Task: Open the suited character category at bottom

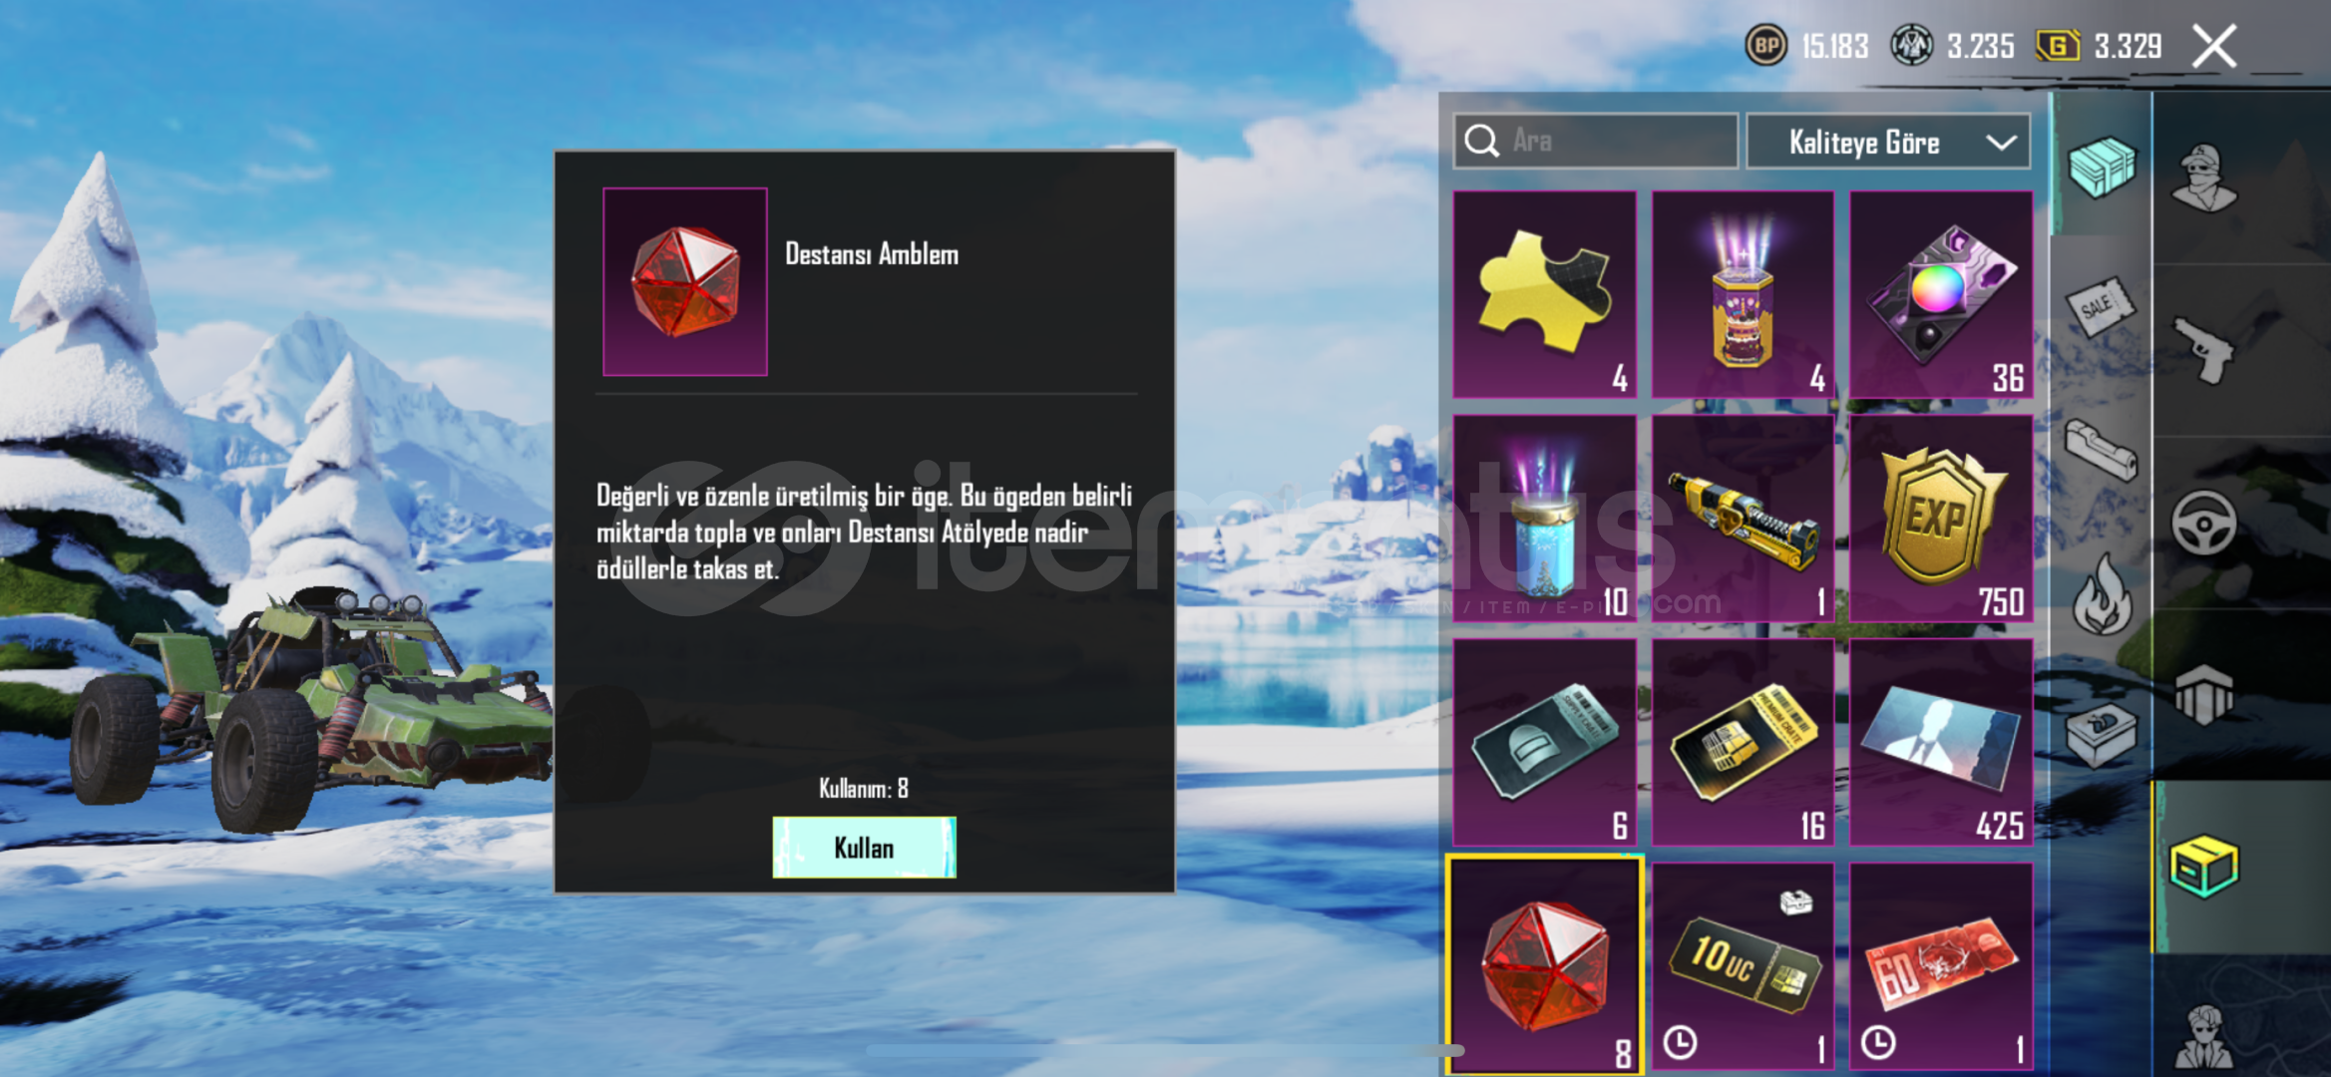Action: click(2204, 1037)
